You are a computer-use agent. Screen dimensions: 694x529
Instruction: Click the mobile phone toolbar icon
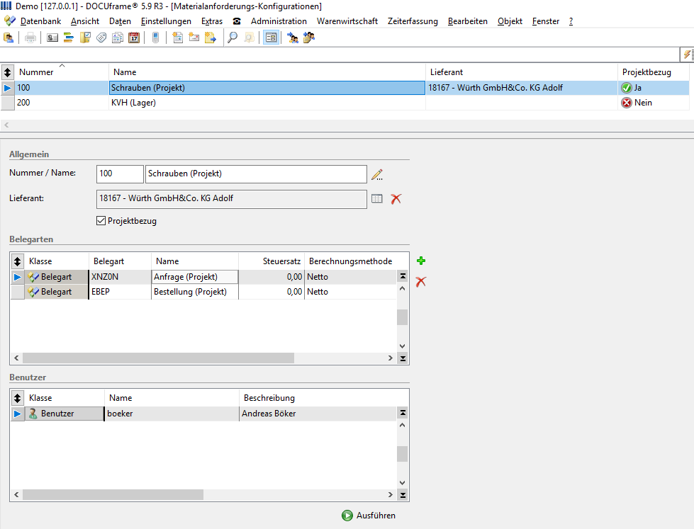[155, 38]
